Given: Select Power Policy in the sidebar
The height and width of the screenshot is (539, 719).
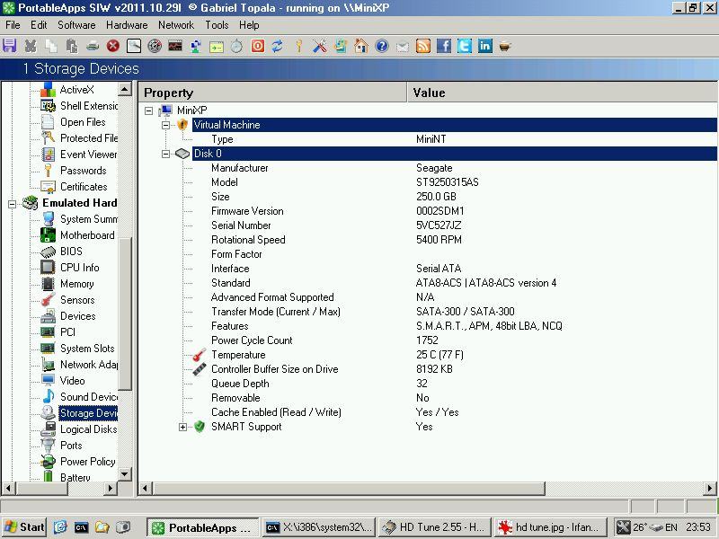Looking at the screenshot, I should [87, 462].
